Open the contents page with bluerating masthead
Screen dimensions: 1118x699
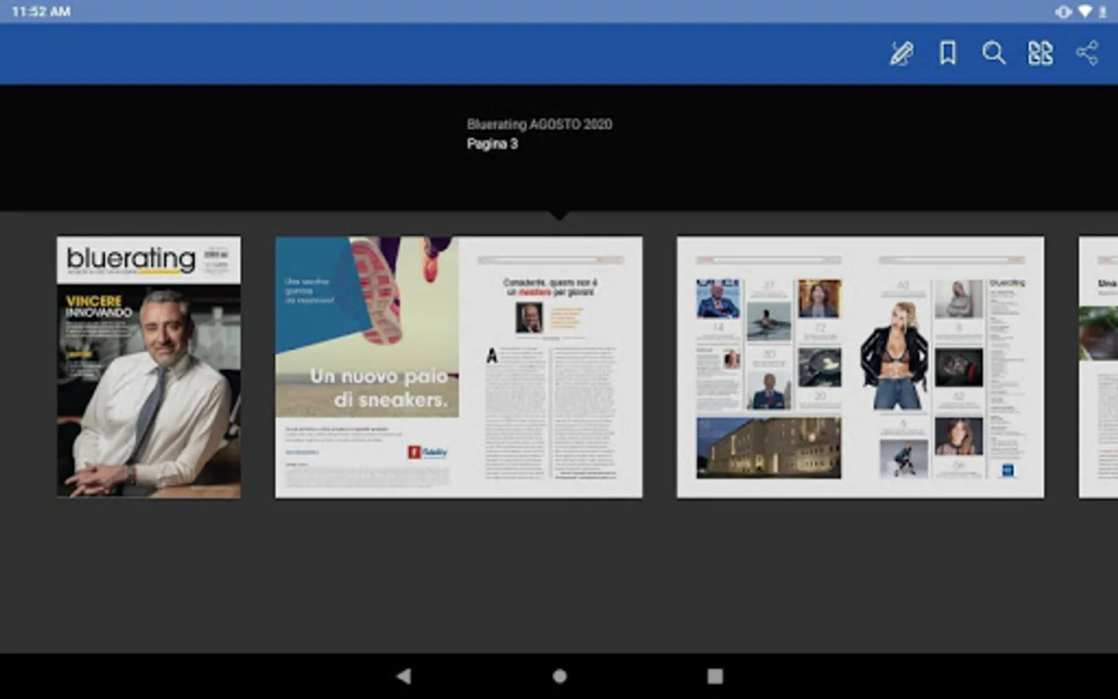[x=953, y=367]
